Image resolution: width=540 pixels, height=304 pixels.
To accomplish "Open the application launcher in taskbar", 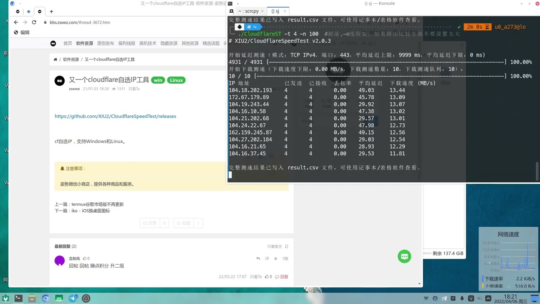I will click(5, 298).
